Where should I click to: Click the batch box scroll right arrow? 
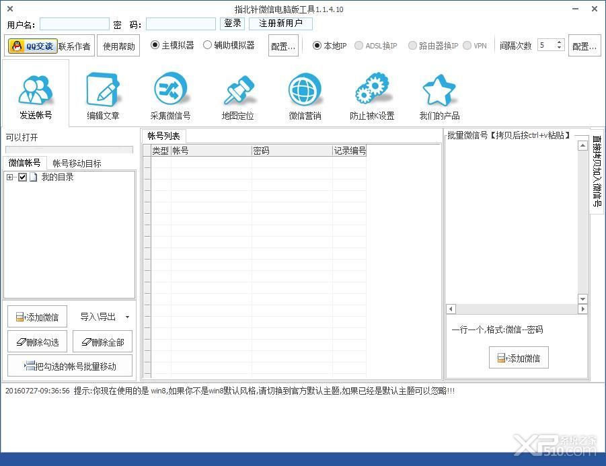583,309
